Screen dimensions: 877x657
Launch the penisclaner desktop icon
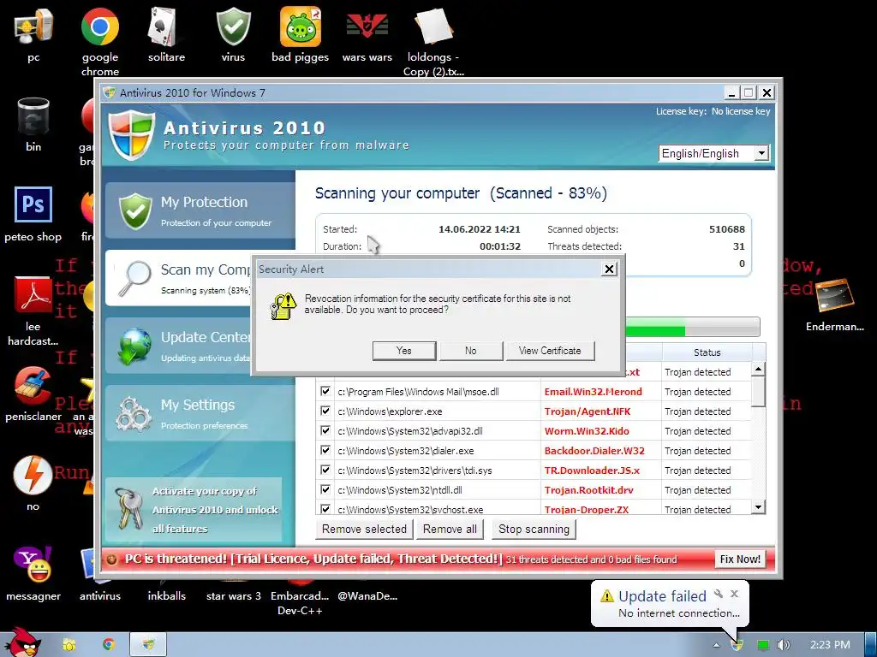coord(33,386)
